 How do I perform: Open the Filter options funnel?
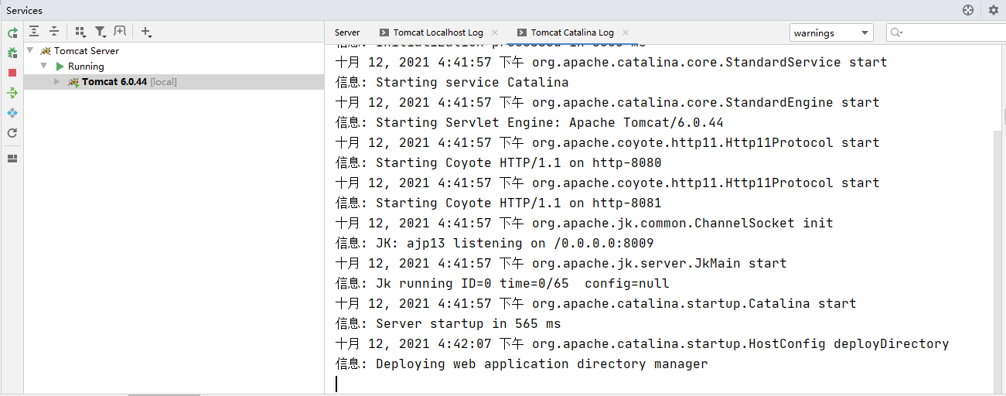pos(101,32)
